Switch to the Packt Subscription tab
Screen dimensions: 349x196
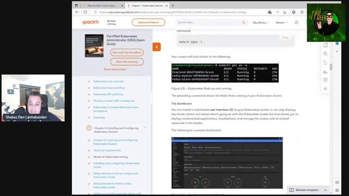tap(101, 5)
